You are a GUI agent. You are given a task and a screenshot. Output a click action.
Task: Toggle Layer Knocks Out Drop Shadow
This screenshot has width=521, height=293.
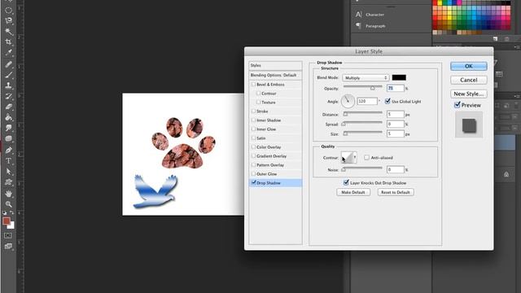click(346, 182)
